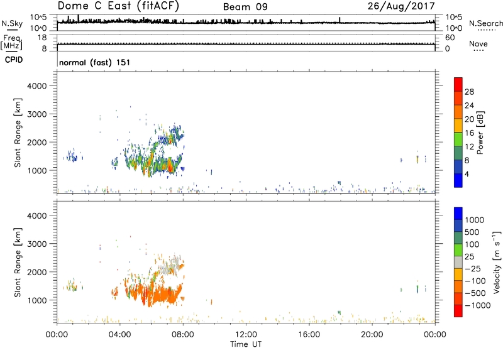The width and height of the screenshot is (503, 348).
Task: Pick the light green 12–16 dB power segment
Action: coord(458,139)
